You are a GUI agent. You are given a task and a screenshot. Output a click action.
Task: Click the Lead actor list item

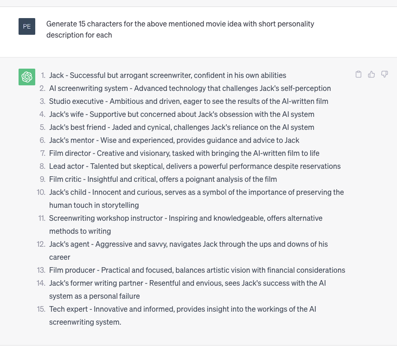pos(195,166)
